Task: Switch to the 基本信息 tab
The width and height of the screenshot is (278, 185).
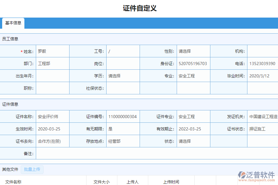Action: point(13,23)
